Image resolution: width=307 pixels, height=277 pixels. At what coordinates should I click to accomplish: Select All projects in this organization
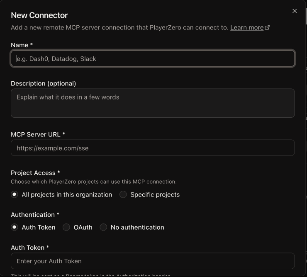tap(14, 194)
